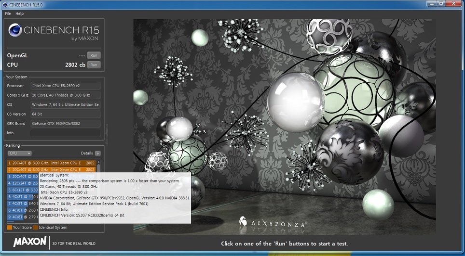Minimize the Cinebench window
This screenshot has height=256, width=465.
tap(432, 3)
